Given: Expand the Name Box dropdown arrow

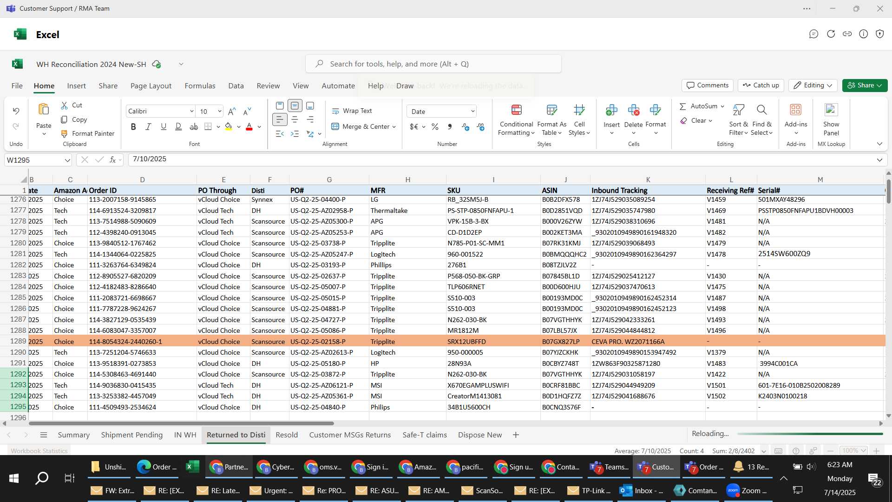Looking at the screenshot, I should click(67, 160).
